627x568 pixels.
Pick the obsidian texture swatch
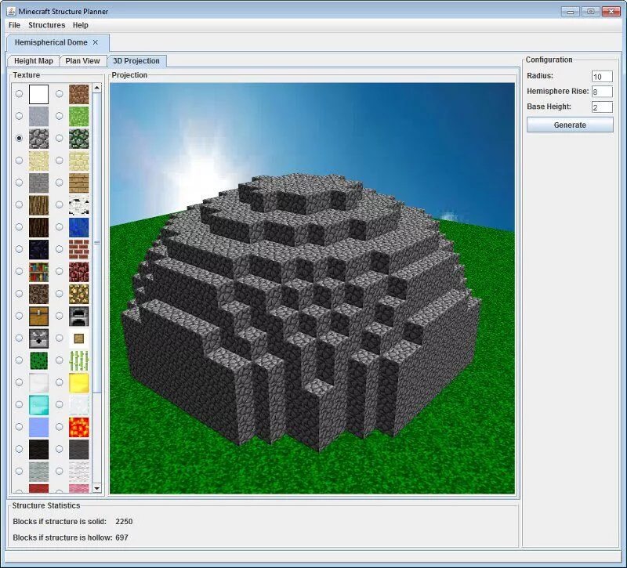38,249
